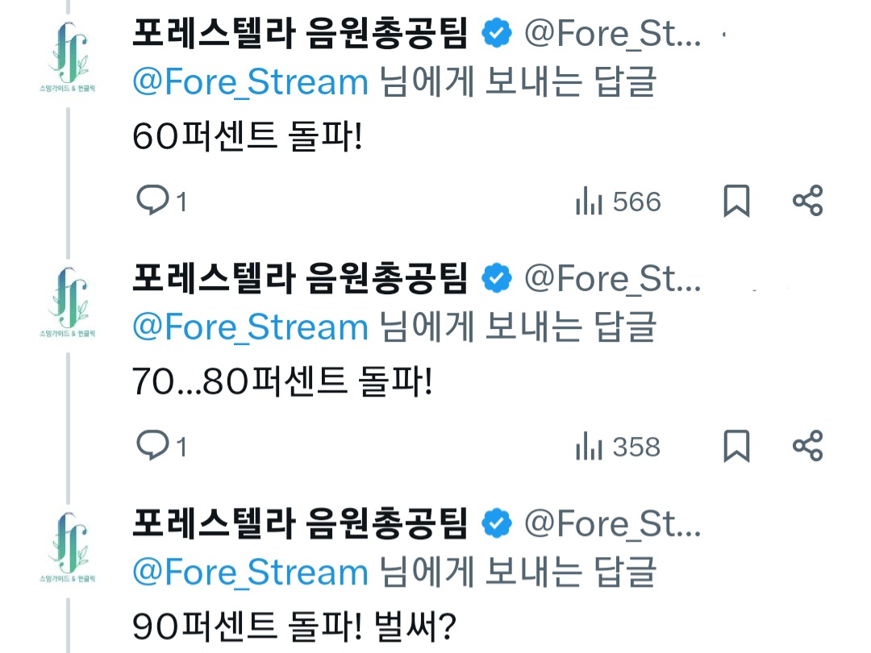
Task: Open the tweet reading 70...80퍼센트 돌파!
Action: (x=282, y=381)
